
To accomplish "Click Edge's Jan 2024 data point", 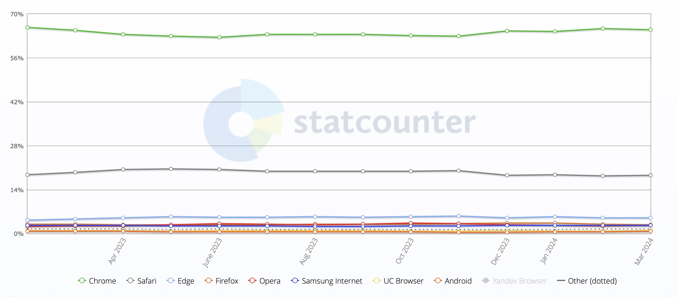I will point(555,217).
